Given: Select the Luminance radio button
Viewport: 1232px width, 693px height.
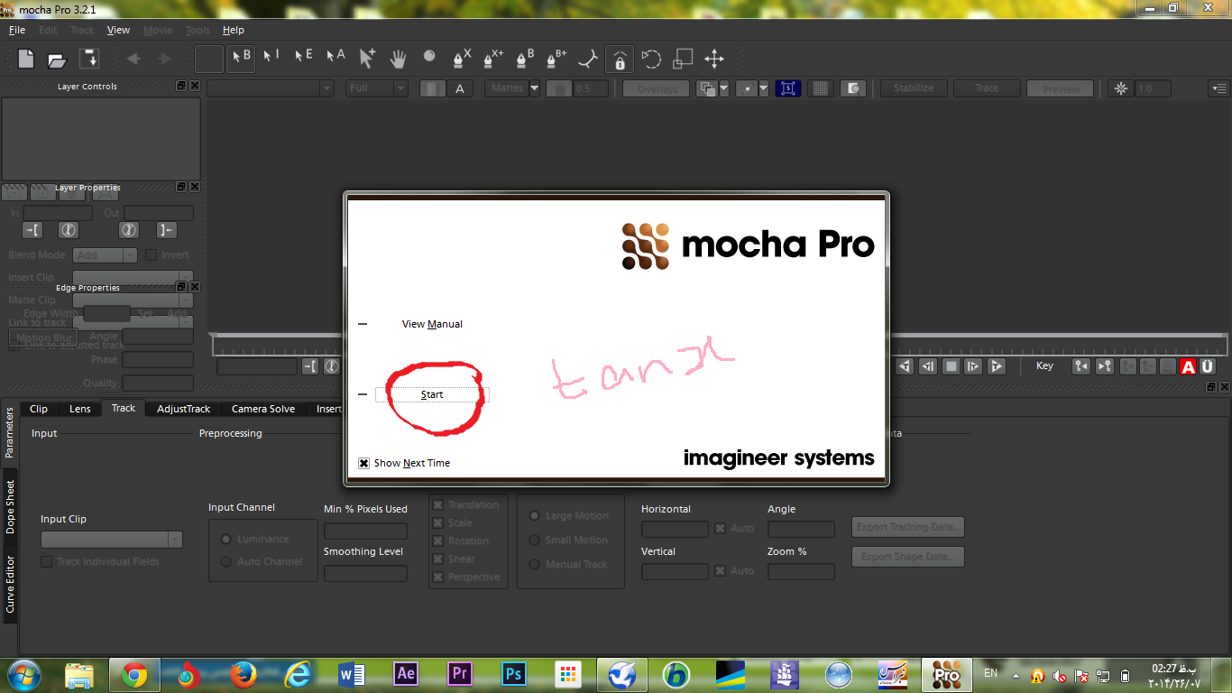Looking at the screenshot, I should 225,539.
